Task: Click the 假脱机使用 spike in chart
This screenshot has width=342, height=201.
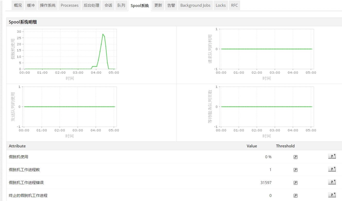Action: click(103, 35)
